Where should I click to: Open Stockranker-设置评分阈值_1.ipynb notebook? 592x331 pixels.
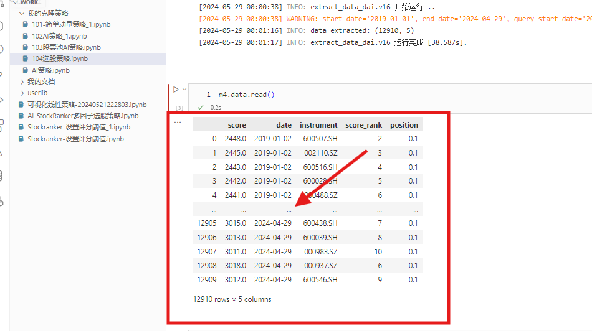point(79,127)
